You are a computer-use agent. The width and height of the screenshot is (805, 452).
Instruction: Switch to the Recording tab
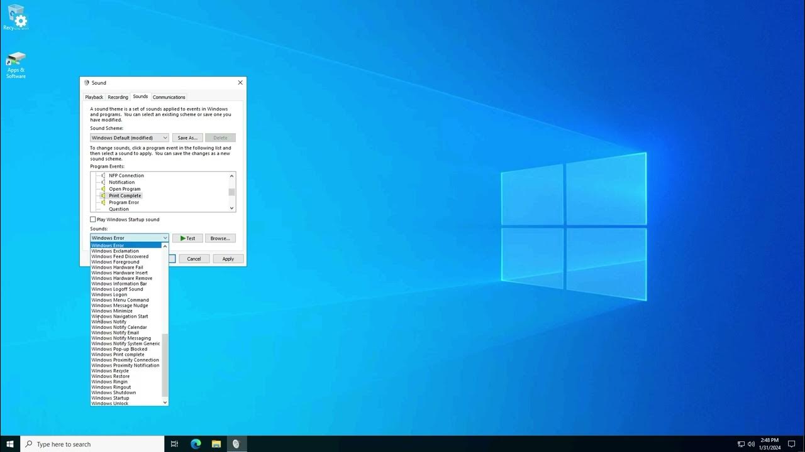tap(118, 97)
